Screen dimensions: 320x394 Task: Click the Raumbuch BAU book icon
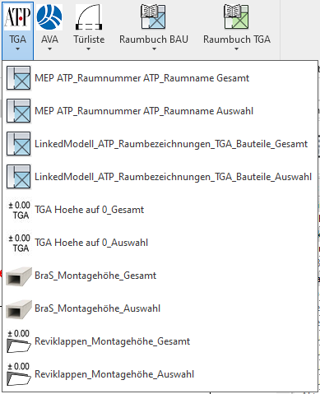click(x=154, y=16)
